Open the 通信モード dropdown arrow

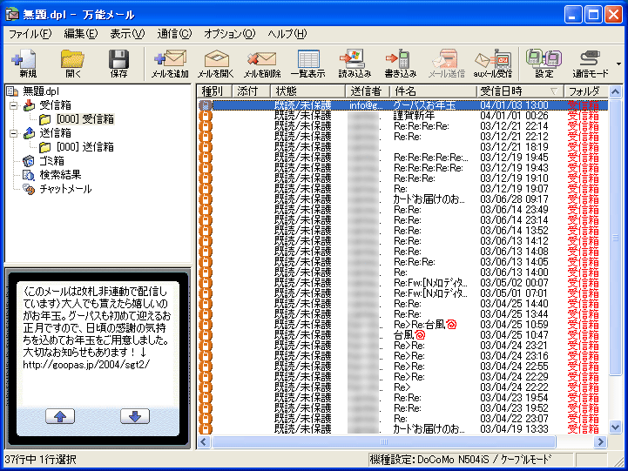(x=618, y=64)
